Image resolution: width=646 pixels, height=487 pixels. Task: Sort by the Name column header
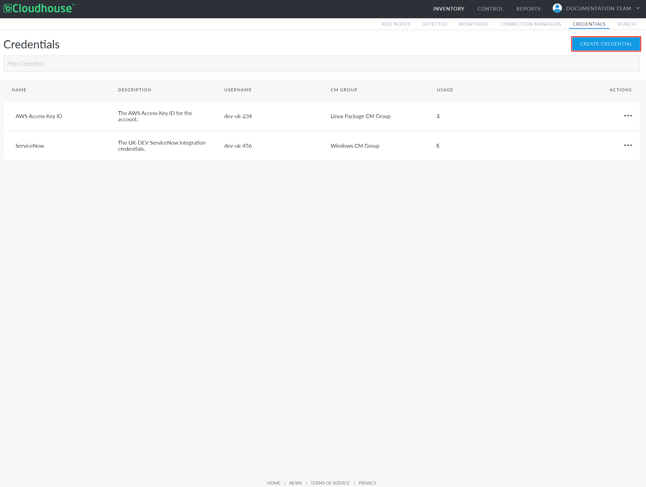pos(19,90)
